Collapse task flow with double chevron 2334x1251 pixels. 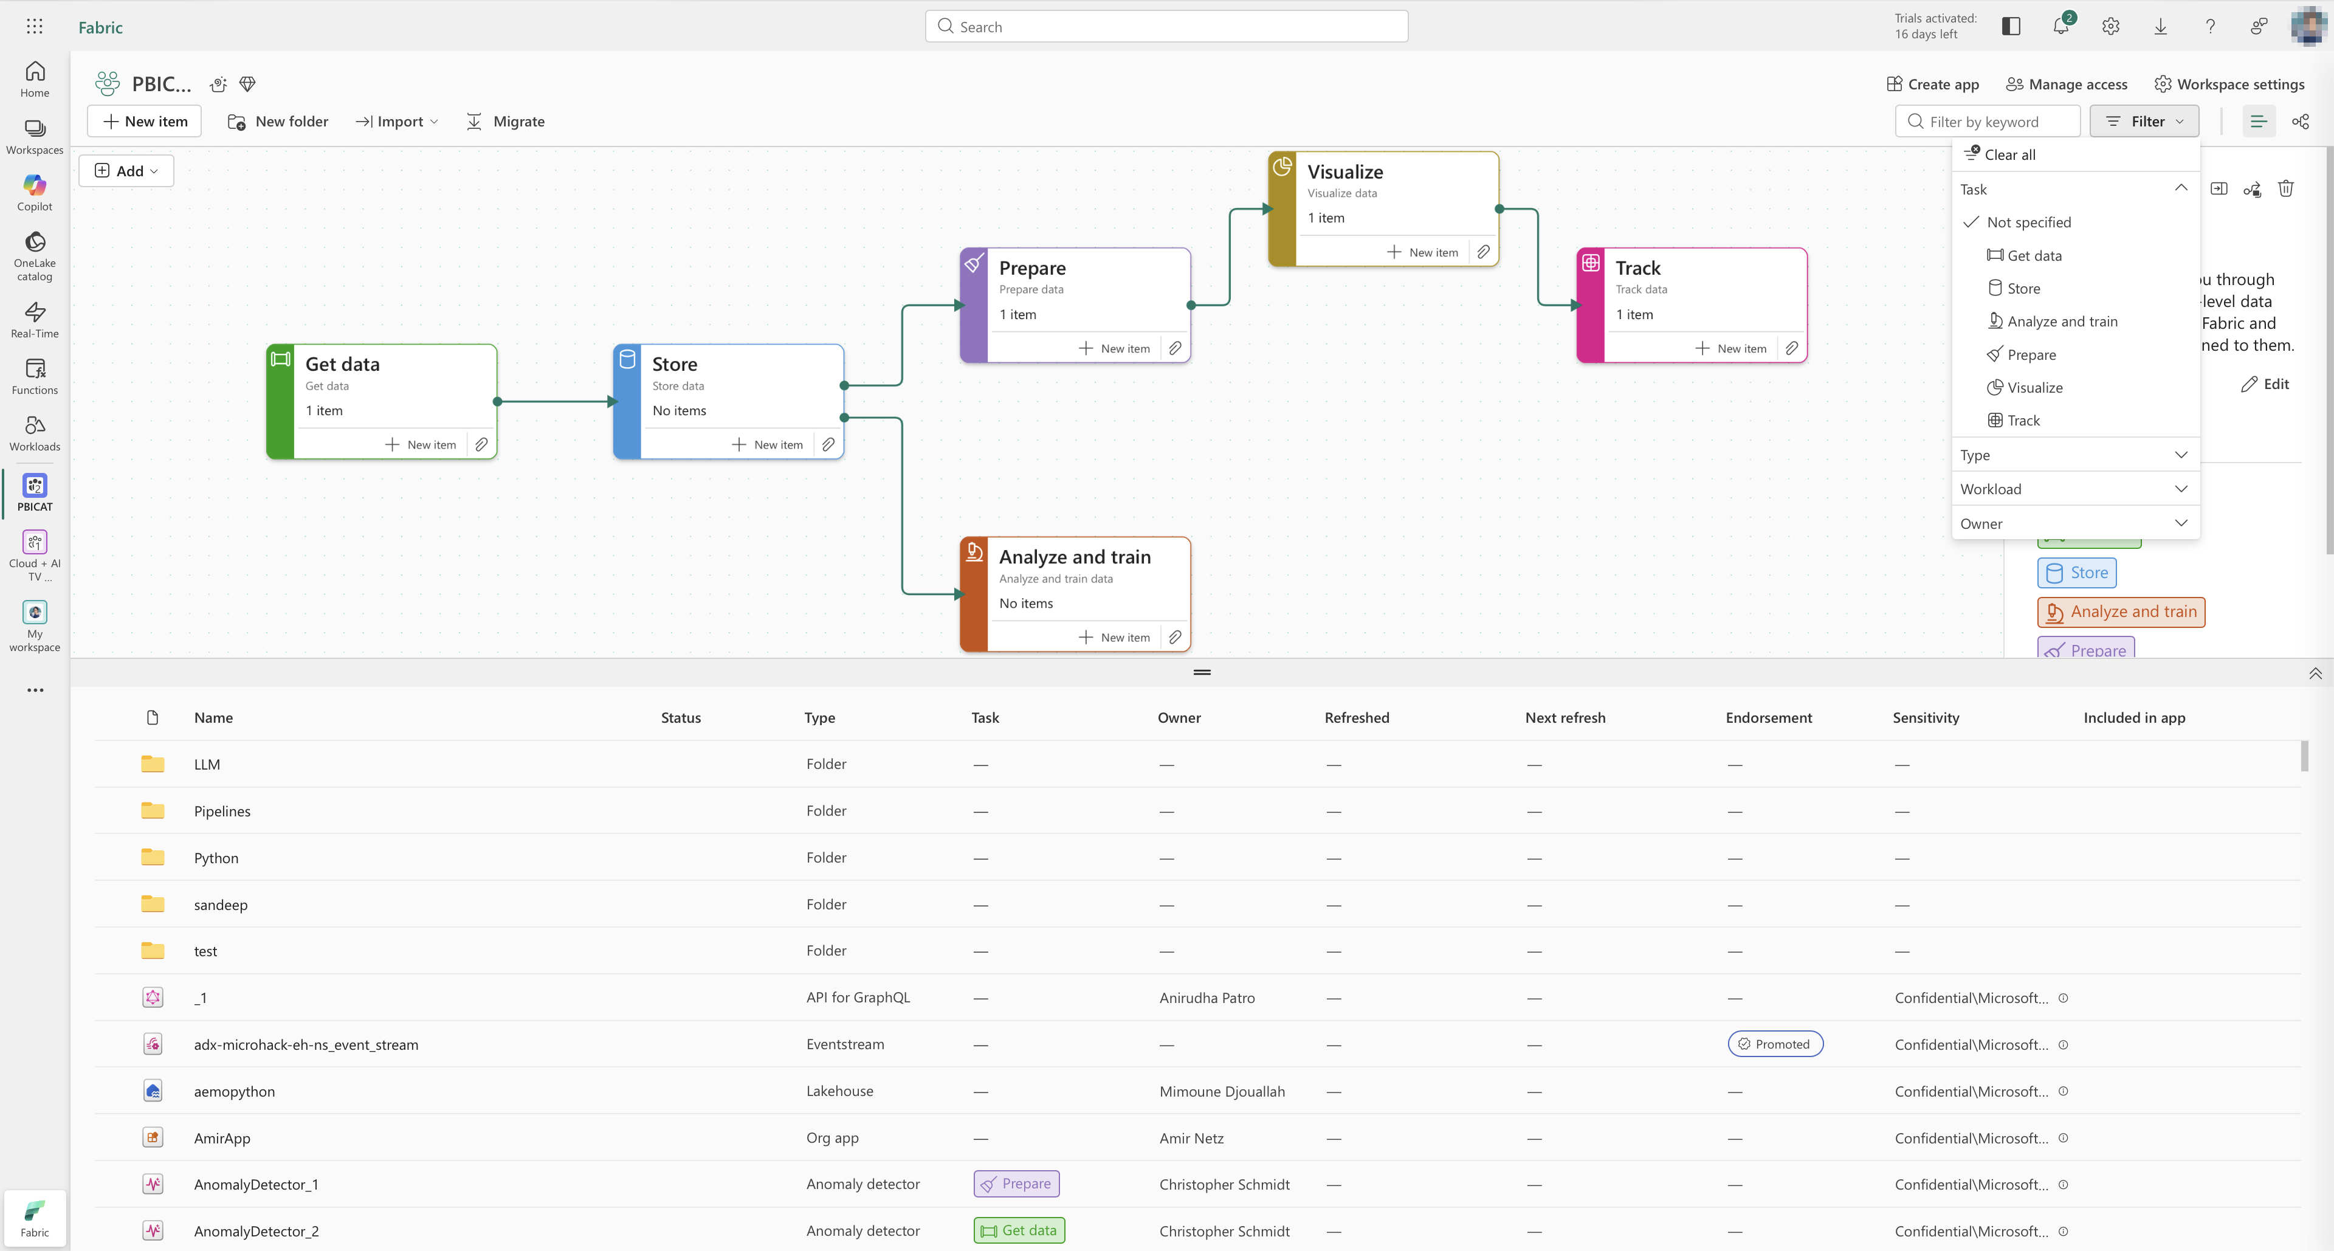2315,673
